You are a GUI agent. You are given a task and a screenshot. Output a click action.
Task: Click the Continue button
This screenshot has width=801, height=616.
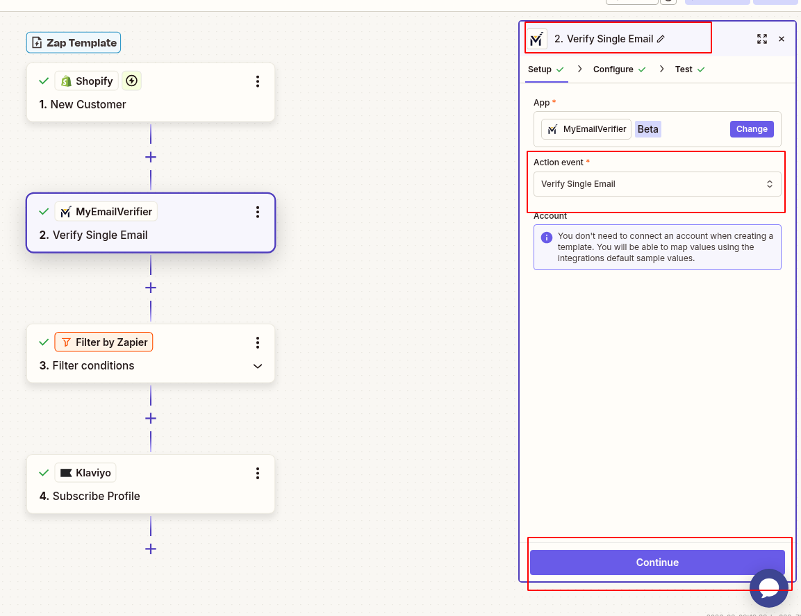(657, 563)
